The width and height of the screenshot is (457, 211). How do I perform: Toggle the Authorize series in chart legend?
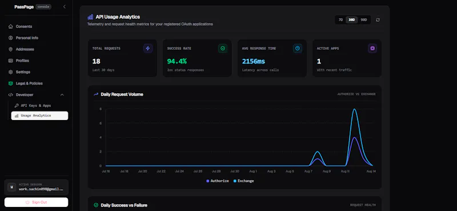click(x=218, y=181)
